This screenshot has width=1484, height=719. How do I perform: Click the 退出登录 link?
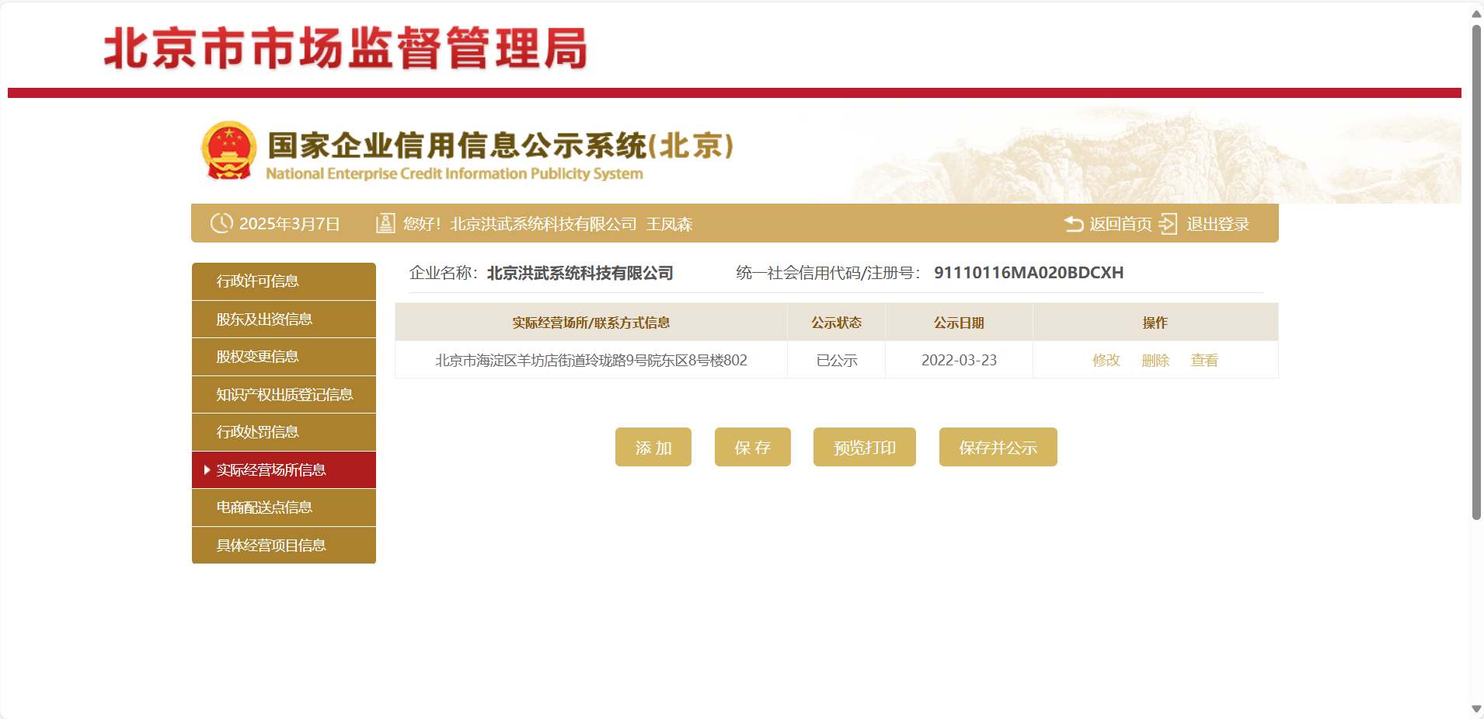[1218, 224]
